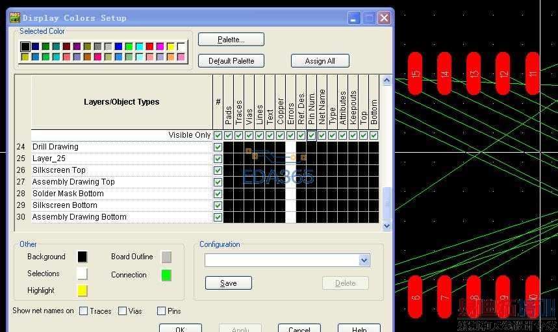Click the Bottom color cell for Drill Drawing
Image resolution: width=558 pixels, height=332 pixels.
pyautogui.click(x=374, y=147)
